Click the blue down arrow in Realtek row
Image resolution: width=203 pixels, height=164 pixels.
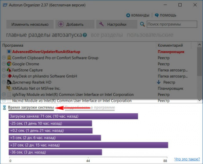(x=159, y=82)
